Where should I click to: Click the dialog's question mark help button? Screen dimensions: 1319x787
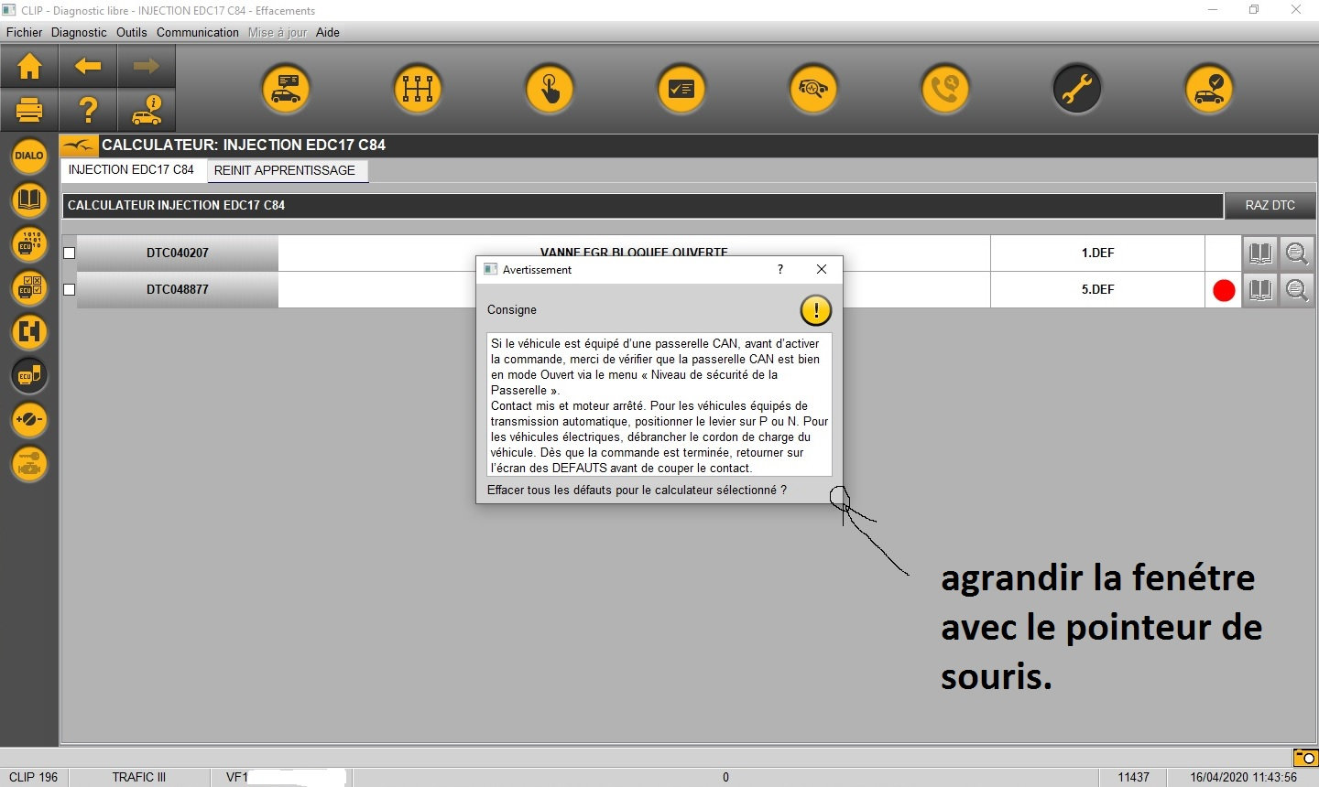tap(780, 269)
